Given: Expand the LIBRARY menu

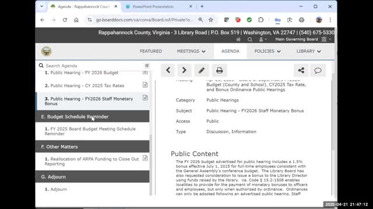Looking at the screenshot, I should 308,51.
